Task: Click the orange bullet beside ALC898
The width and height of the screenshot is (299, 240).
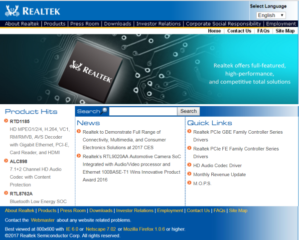Action: pyautogui.click(x=6, y=161)
